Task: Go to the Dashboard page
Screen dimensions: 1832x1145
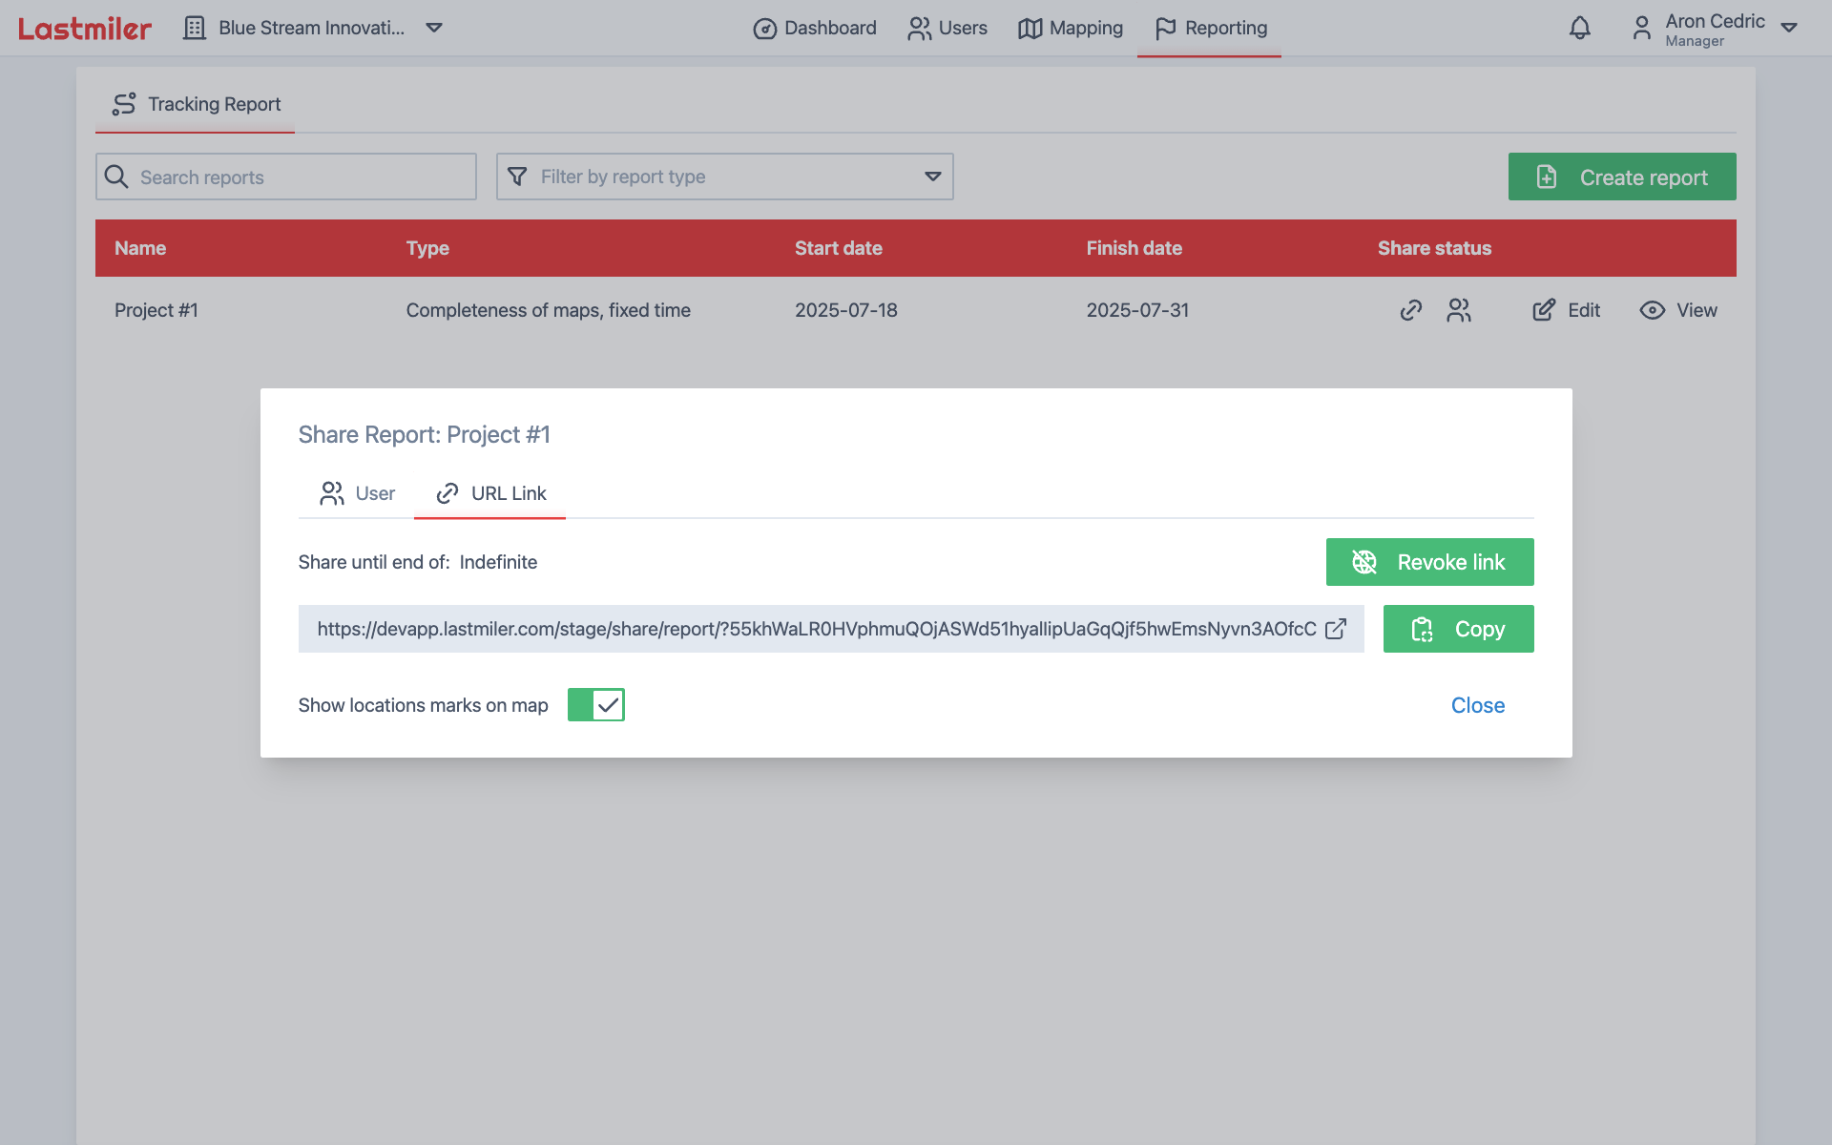Action: point(815,29)
